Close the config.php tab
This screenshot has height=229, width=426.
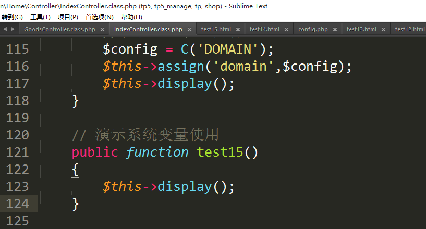[334, 30]
